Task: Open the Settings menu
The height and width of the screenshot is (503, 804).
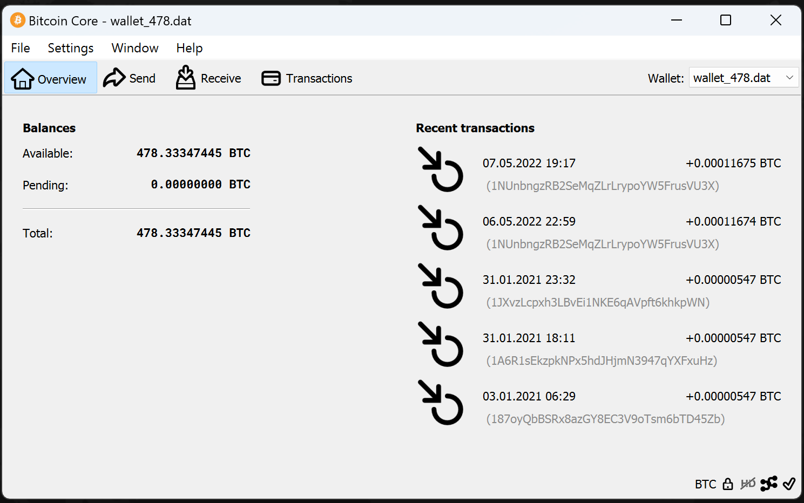Action: 71,48
